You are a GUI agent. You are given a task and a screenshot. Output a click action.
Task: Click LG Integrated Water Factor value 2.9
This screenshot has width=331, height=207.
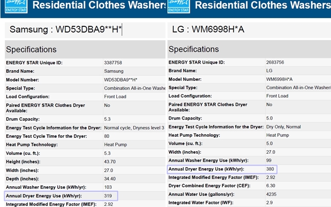click(269, 202)
